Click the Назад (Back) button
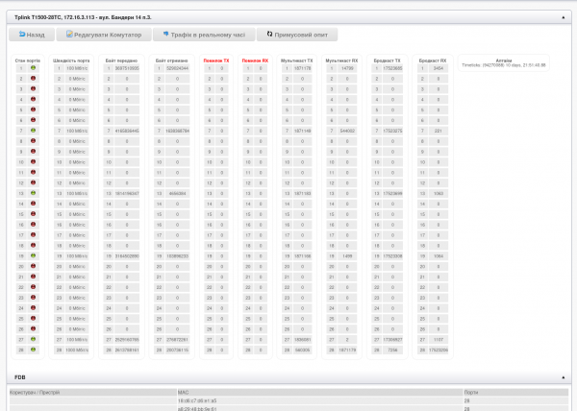577x411 pixels. 31,34
